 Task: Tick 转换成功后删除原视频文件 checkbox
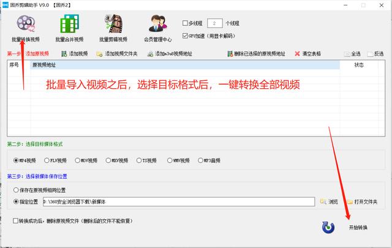(15, 220)
